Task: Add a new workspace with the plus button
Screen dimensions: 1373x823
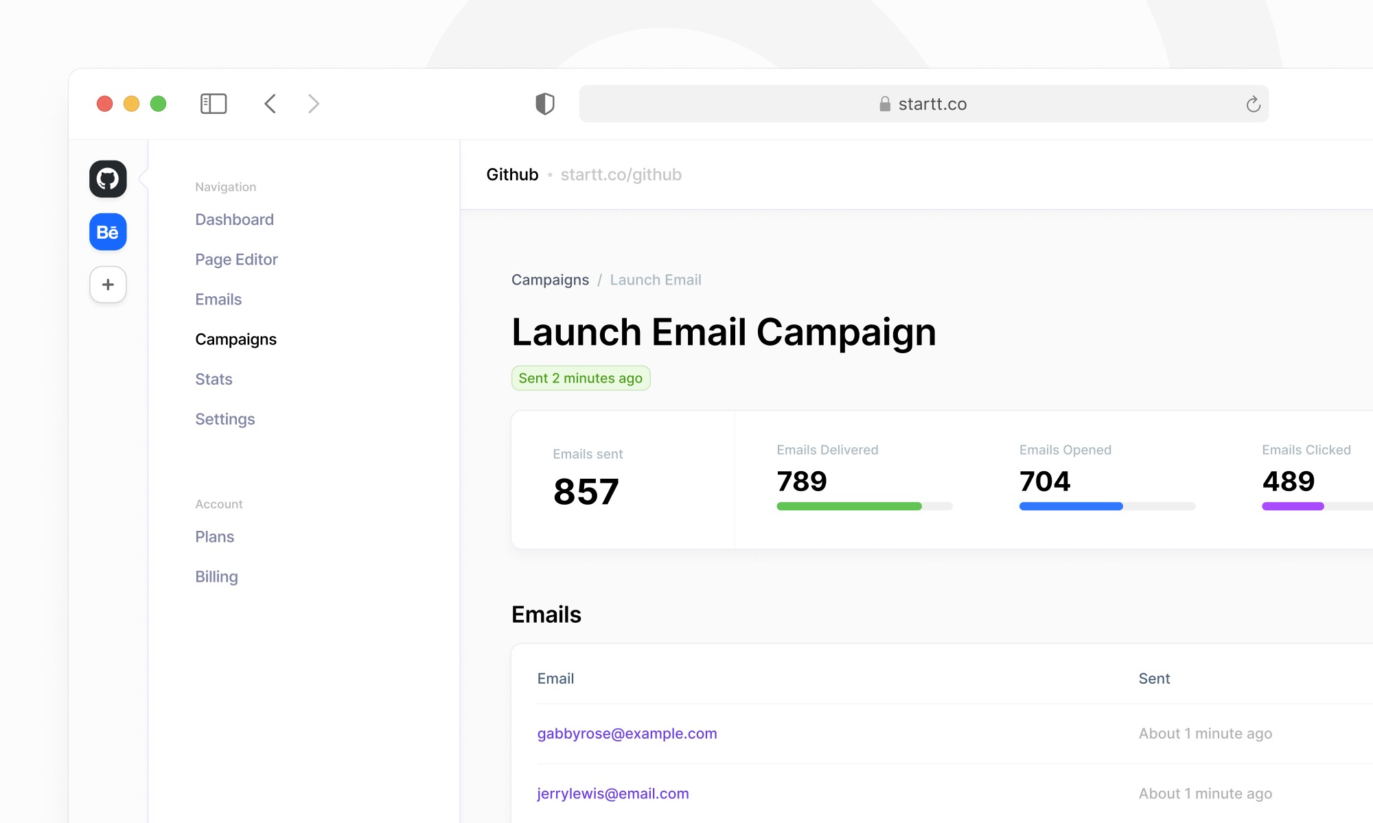Action: click(108, 285)
